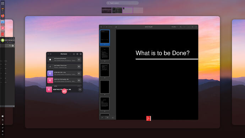Select page 3 thumbnail in PDF sidebar
This screenshot has height=138, width=245.
point(105,70)
